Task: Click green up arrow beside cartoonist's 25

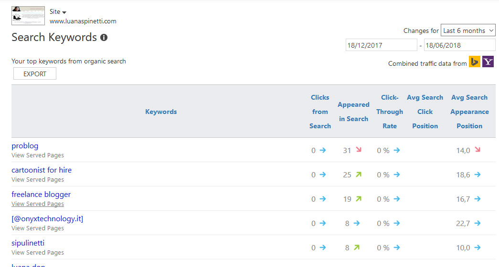Action: (x=359, y=175)
